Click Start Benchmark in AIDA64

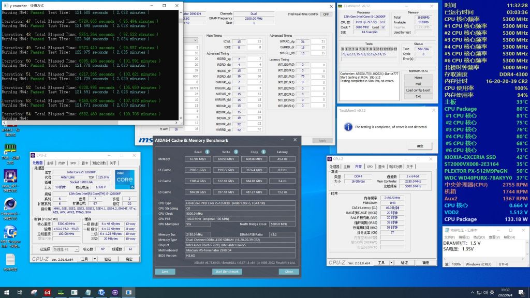coord(226,271)
